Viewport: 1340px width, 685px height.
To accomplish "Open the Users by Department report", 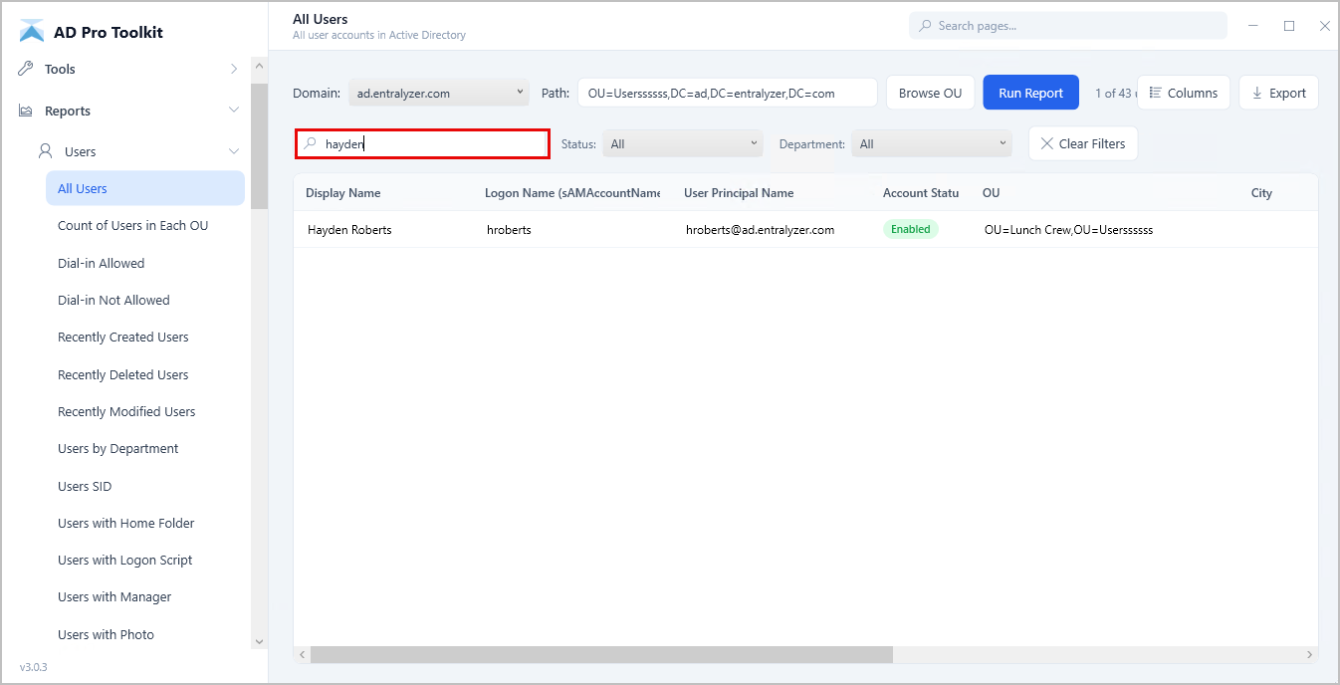I will 118,449.
